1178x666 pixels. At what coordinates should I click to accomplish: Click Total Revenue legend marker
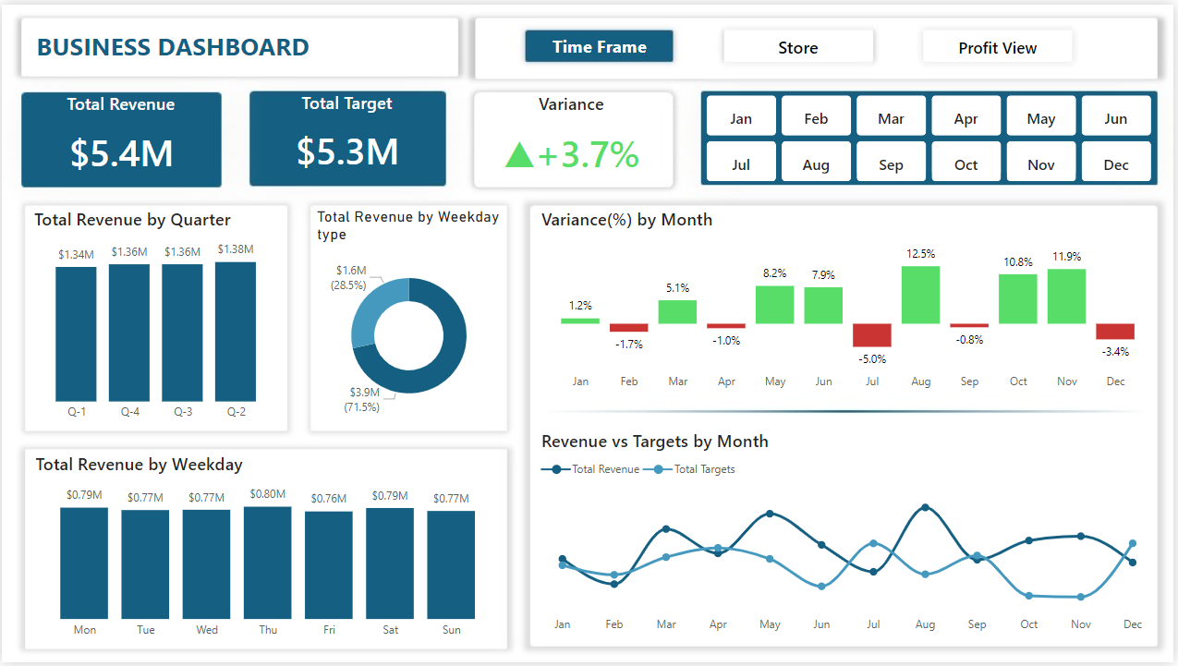tap(556, 469)
